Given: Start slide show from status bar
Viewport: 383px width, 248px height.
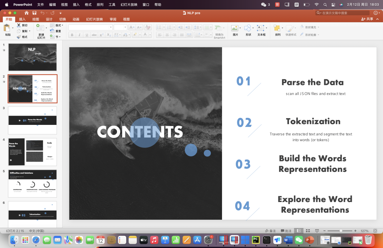Looking at the screenshot, I should tap(317, 231).
